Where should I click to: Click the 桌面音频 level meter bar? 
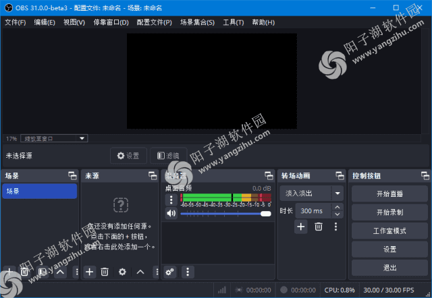[x=226, y=198]
